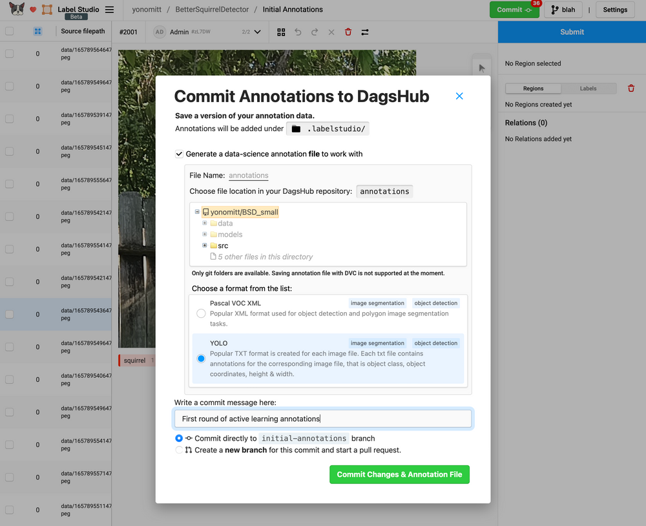This screenshot has width=646, height=526.
Task: Enable generating a data-science annotation file
Action: (x=179, y=154)
